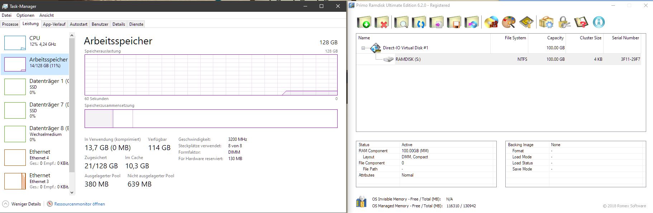Click the painter's palette icon
653x213 pixels.
(x=509, y=22)
